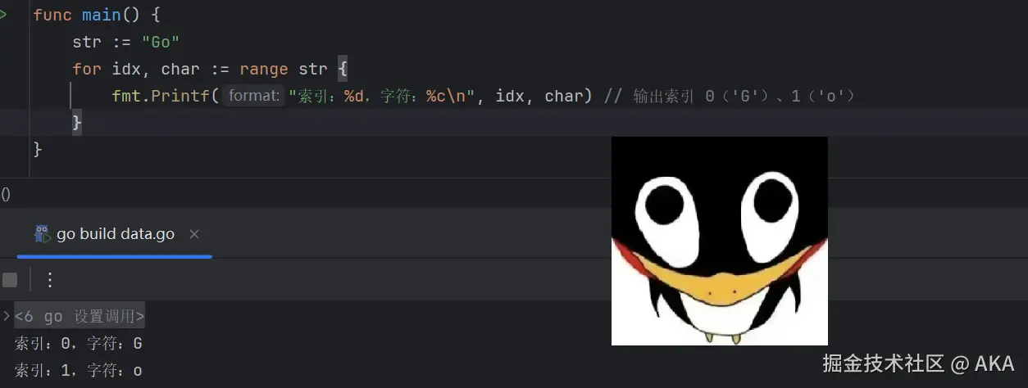Click the highlighted closing brace of for loop

point(77,123)
